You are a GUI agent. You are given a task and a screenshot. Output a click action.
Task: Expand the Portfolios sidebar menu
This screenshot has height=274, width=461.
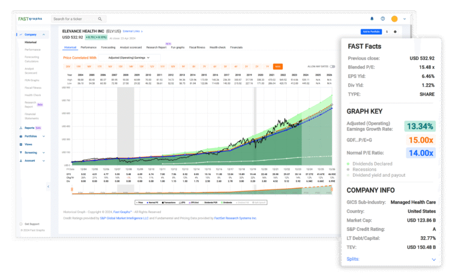[x=44, y=136]
